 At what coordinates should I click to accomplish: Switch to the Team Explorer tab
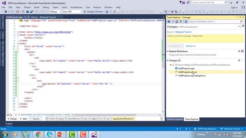[x=191, y=119]
